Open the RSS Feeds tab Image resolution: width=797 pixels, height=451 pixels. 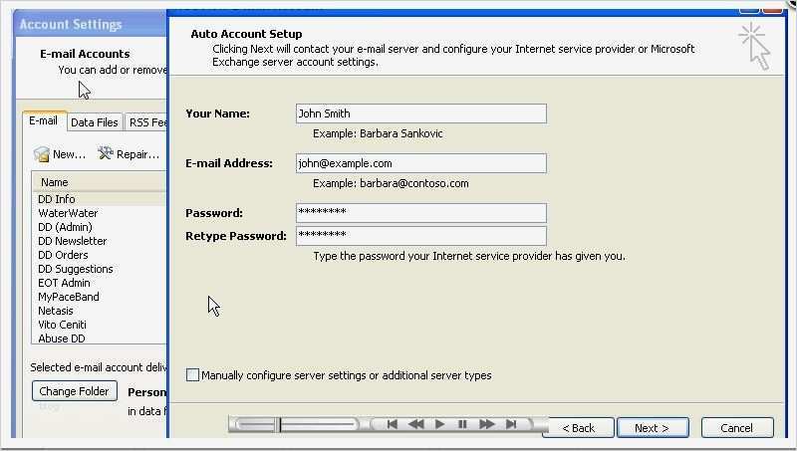pyautogui.click(x=147, y=122)
